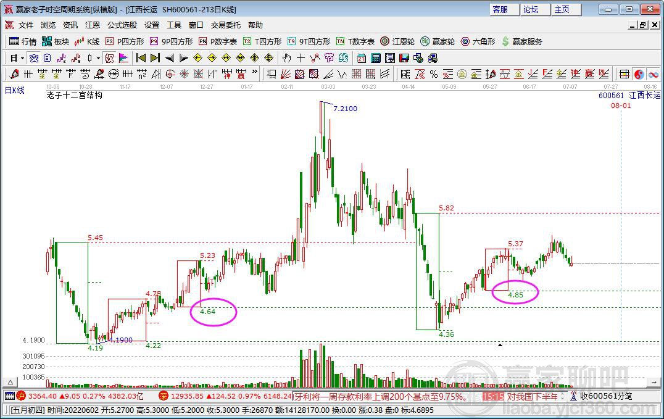Open the 窗口 menu
664x419 pixels.
pos(196,25)
